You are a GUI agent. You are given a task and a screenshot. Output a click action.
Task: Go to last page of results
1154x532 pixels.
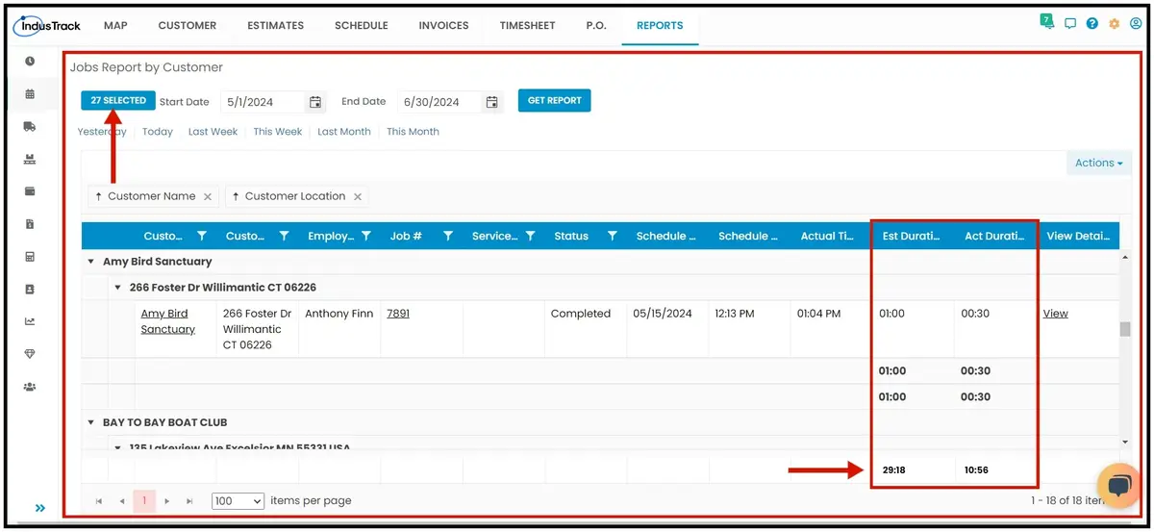[x=189, y=501]
